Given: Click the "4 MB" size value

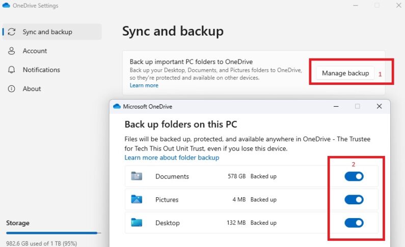Looking at the screenshot, I should pyautogui.click(x=239, y=199).
